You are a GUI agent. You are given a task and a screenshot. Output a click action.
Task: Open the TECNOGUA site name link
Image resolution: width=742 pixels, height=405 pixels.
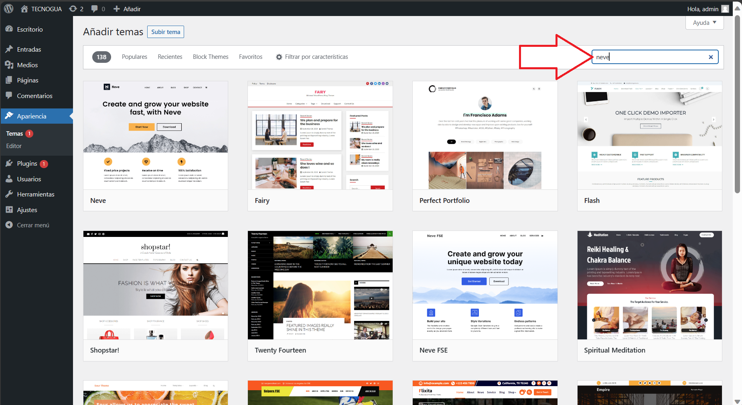pos(47,9)
